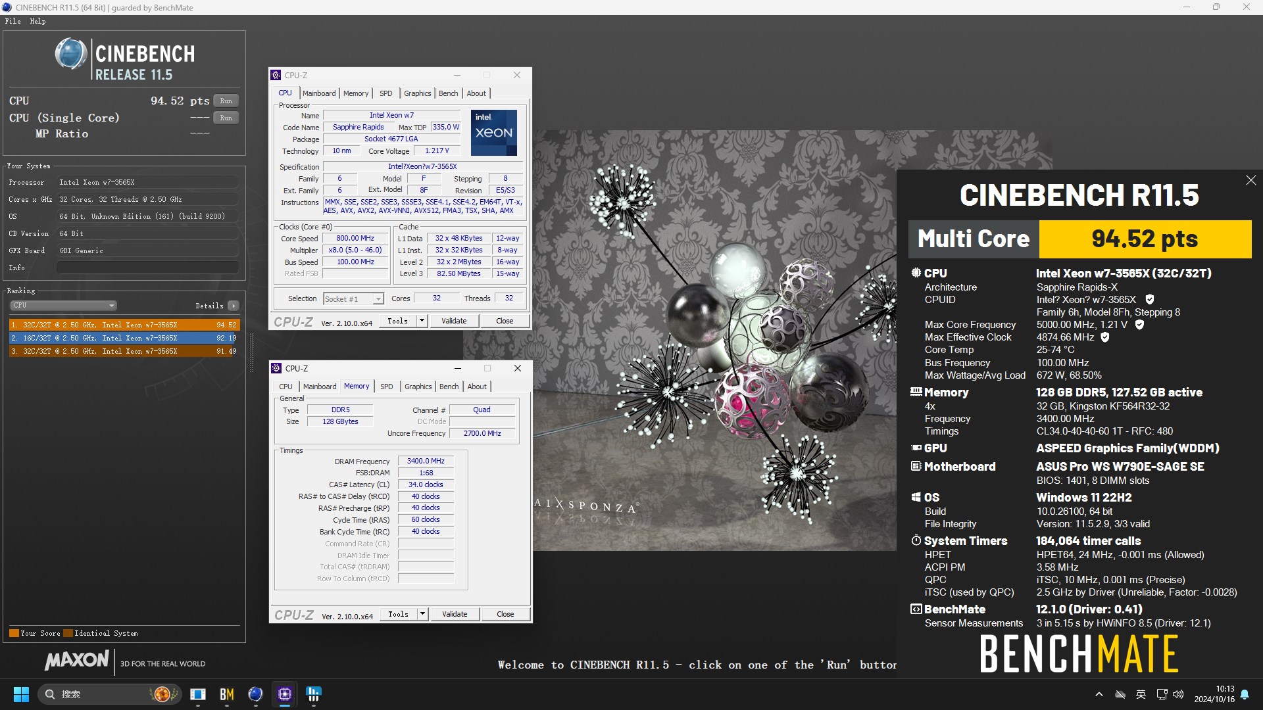Run the CPU Single Core benchmark

tap(226, 118)
